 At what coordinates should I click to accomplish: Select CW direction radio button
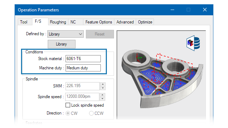pos(68,113)
